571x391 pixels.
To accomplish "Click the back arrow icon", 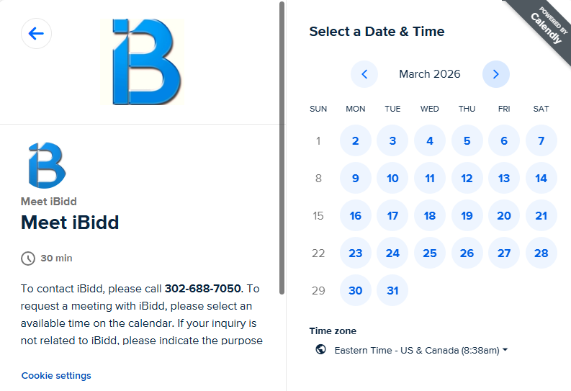I will (36, 33).
